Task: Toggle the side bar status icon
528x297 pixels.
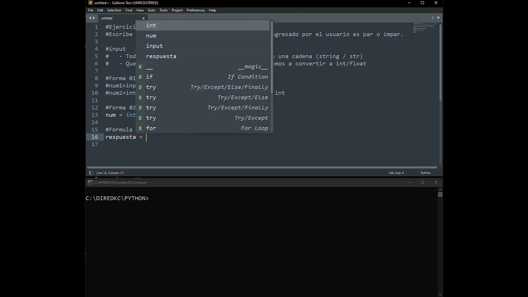Action: pos(91,173)
